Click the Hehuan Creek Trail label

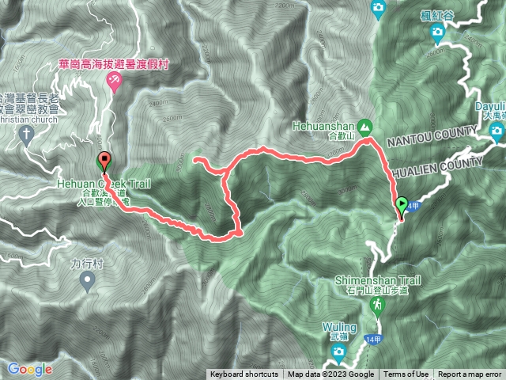coord(104,184)
